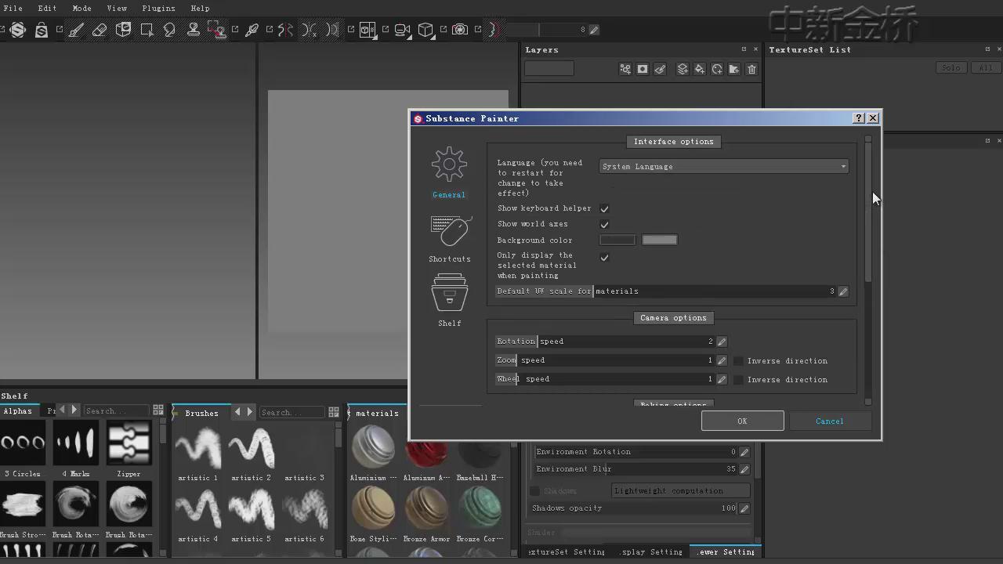Click the Substance Source logo icon
This screenshot has height=564, width=1003.
pyautogui.click(x=17, y=30)
